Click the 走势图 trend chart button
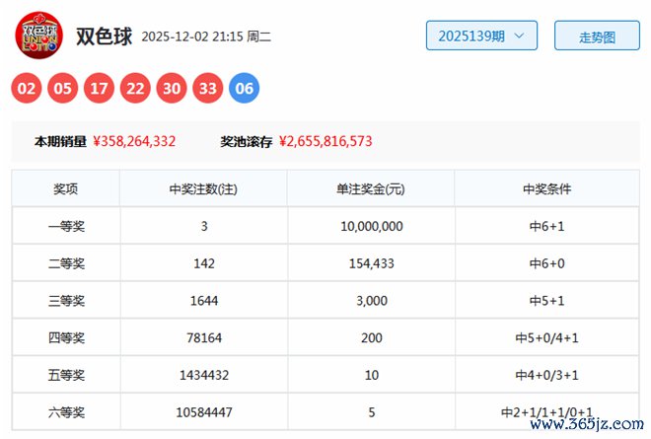Screen dimensions: 651x439 pyautogui.click(x=597, y=37)
